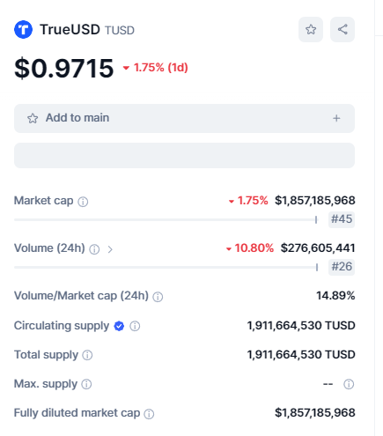Show info tooltip next to Market cap
This screenshot has width=383, height=436.
tap(83, 202)
